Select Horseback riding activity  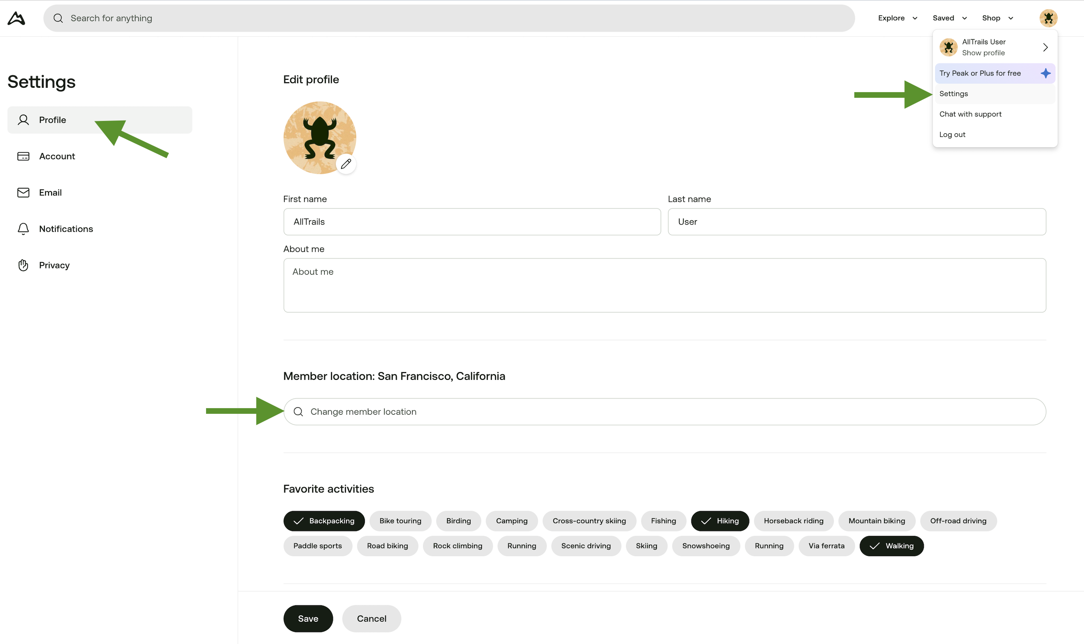[794, 521]
